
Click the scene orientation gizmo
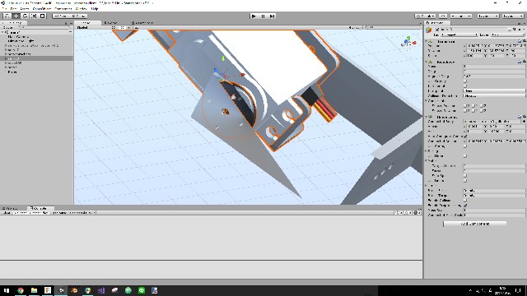[408, 43]
